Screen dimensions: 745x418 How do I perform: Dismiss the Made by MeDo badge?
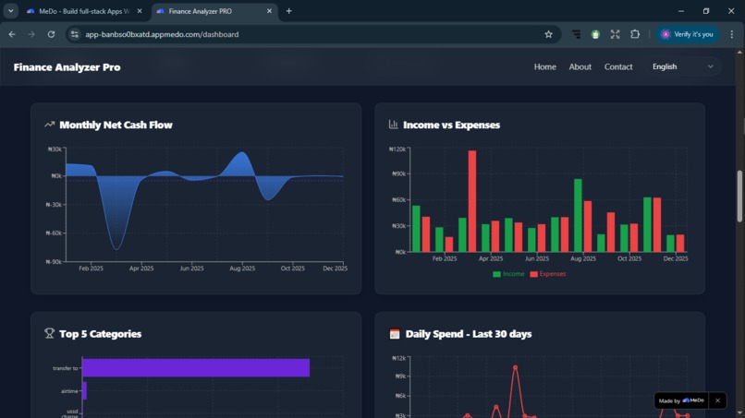pyautogui.click(x=717, y=400)
